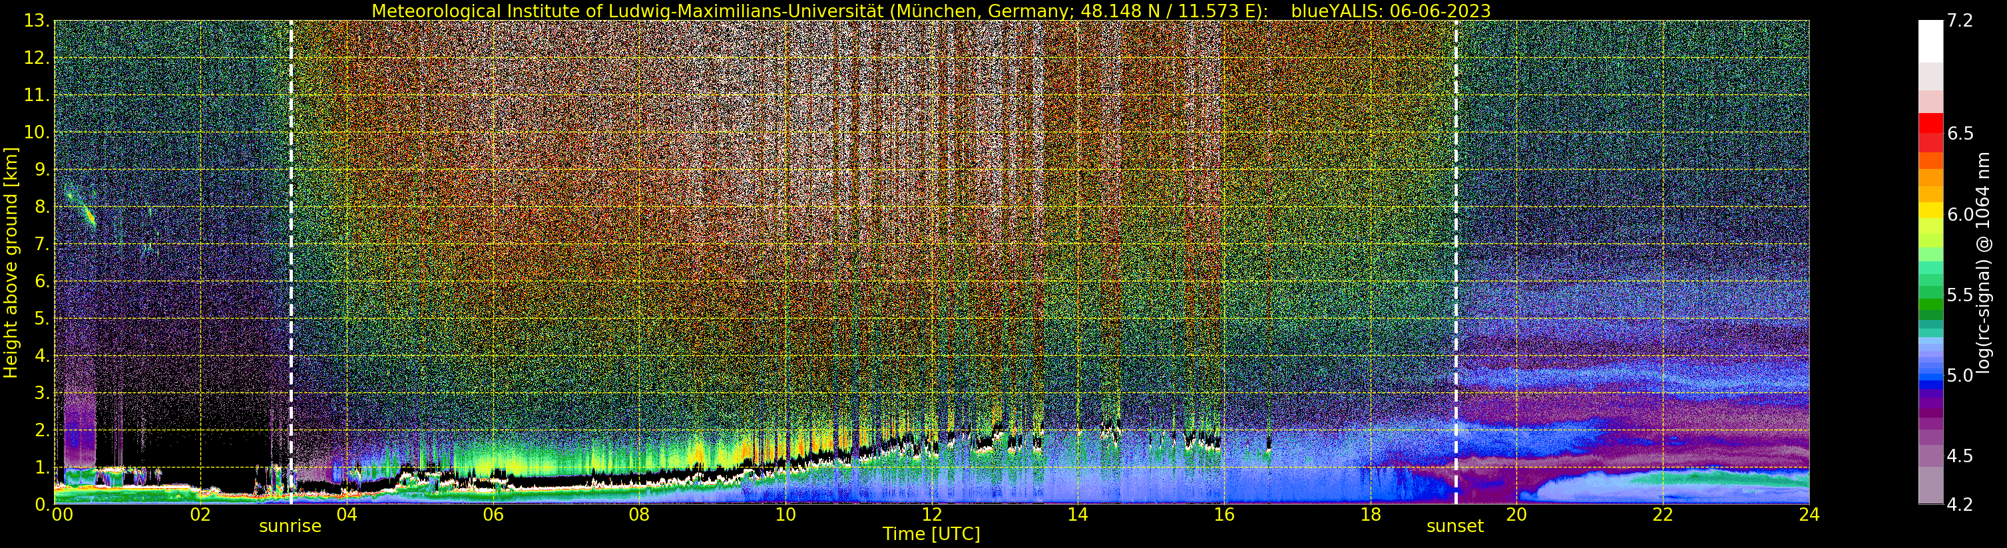This screenshot has height=548, width=2007.
Task: Click the white dashed sunrise marker line
Action: 292,262
